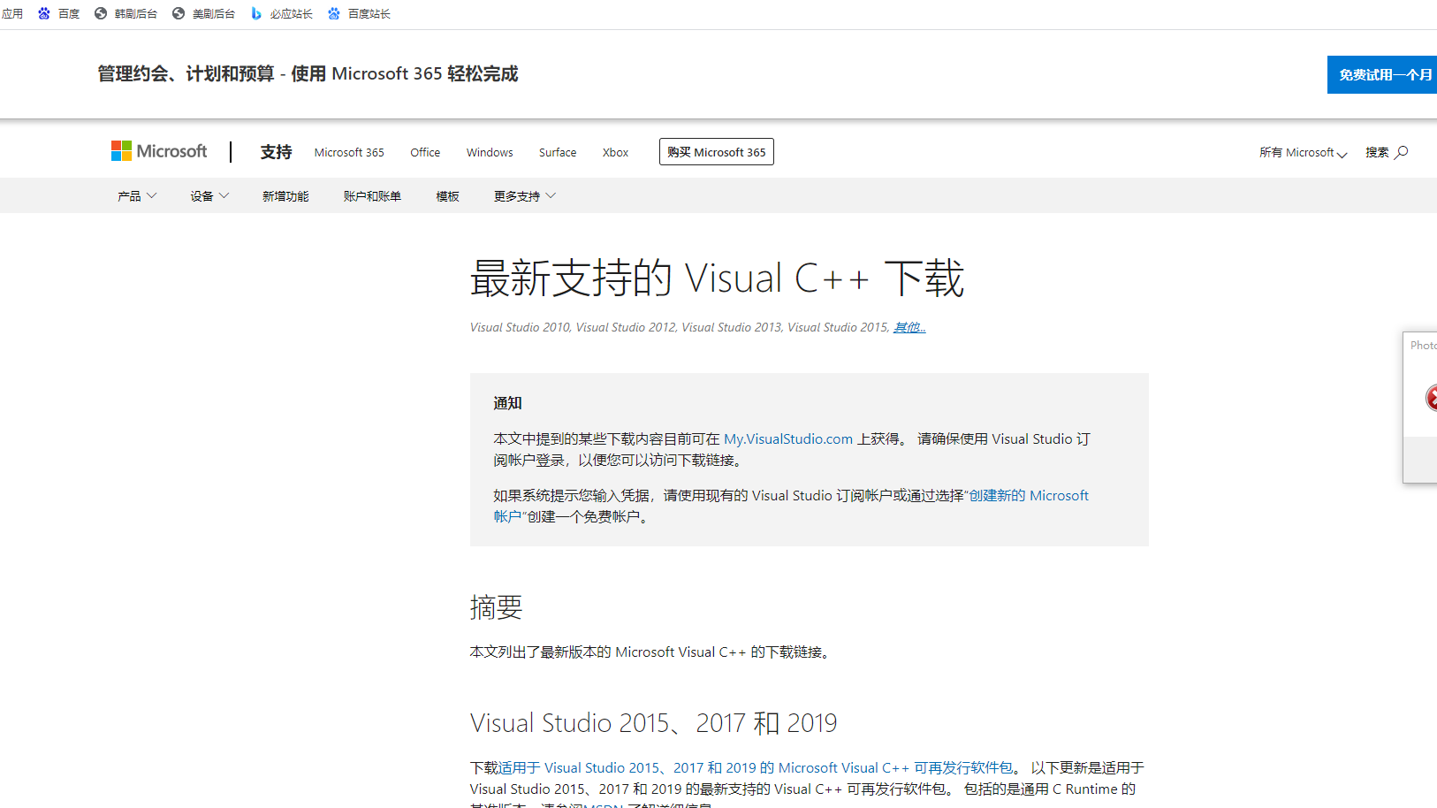
Task: Open the My.VisualStudio.com link
Action: point(787,438)
